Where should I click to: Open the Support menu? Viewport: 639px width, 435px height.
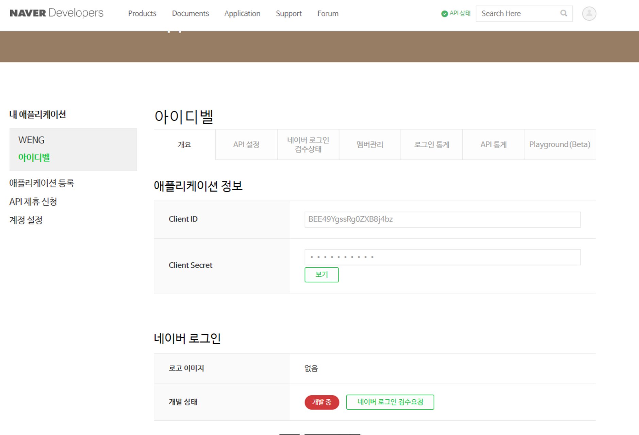click(289, 14)
